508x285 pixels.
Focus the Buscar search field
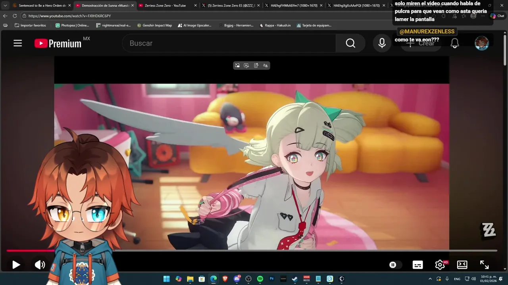point(229,43)
